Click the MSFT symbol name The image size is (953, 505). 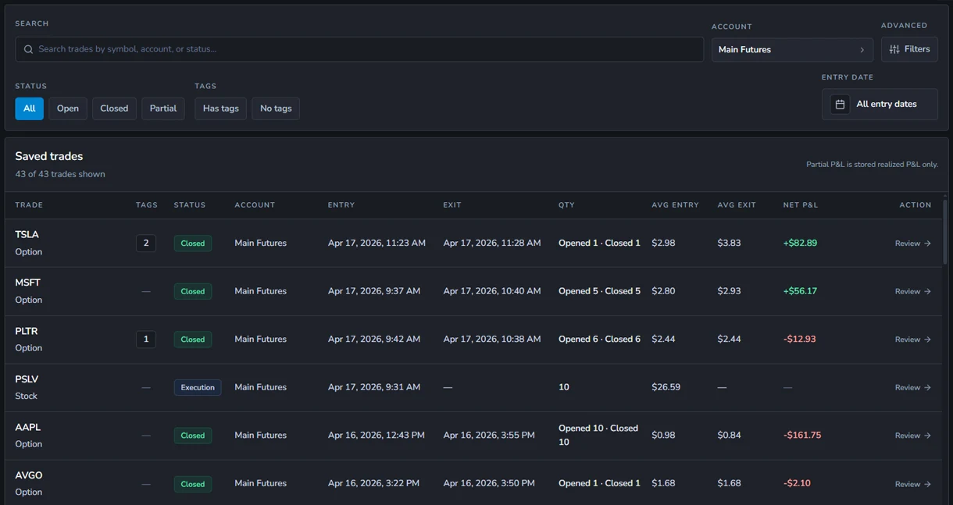point(28,283)
